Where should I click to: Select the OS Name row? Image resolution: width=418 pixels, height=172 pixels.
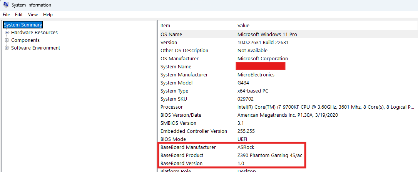pyautogui.click(x=171, y=35)
